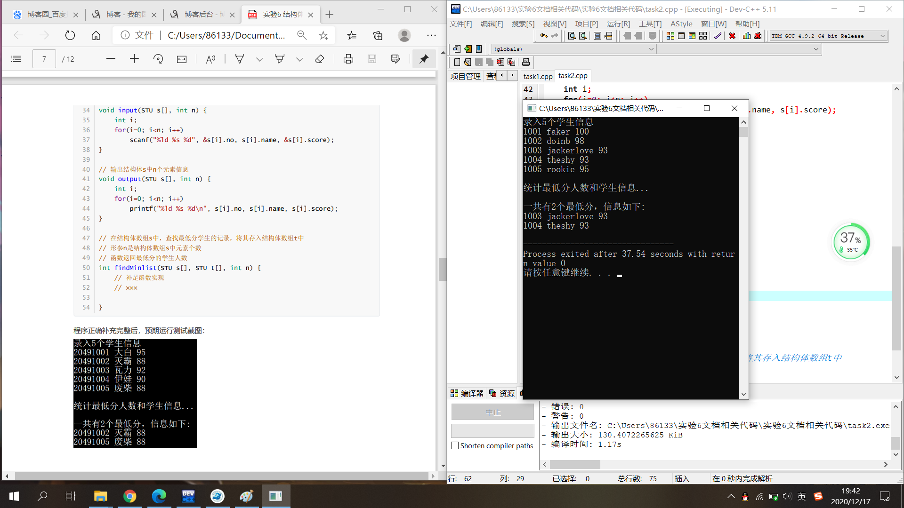Click the pin toolbar icon in PDF viewer

(424, 59)
